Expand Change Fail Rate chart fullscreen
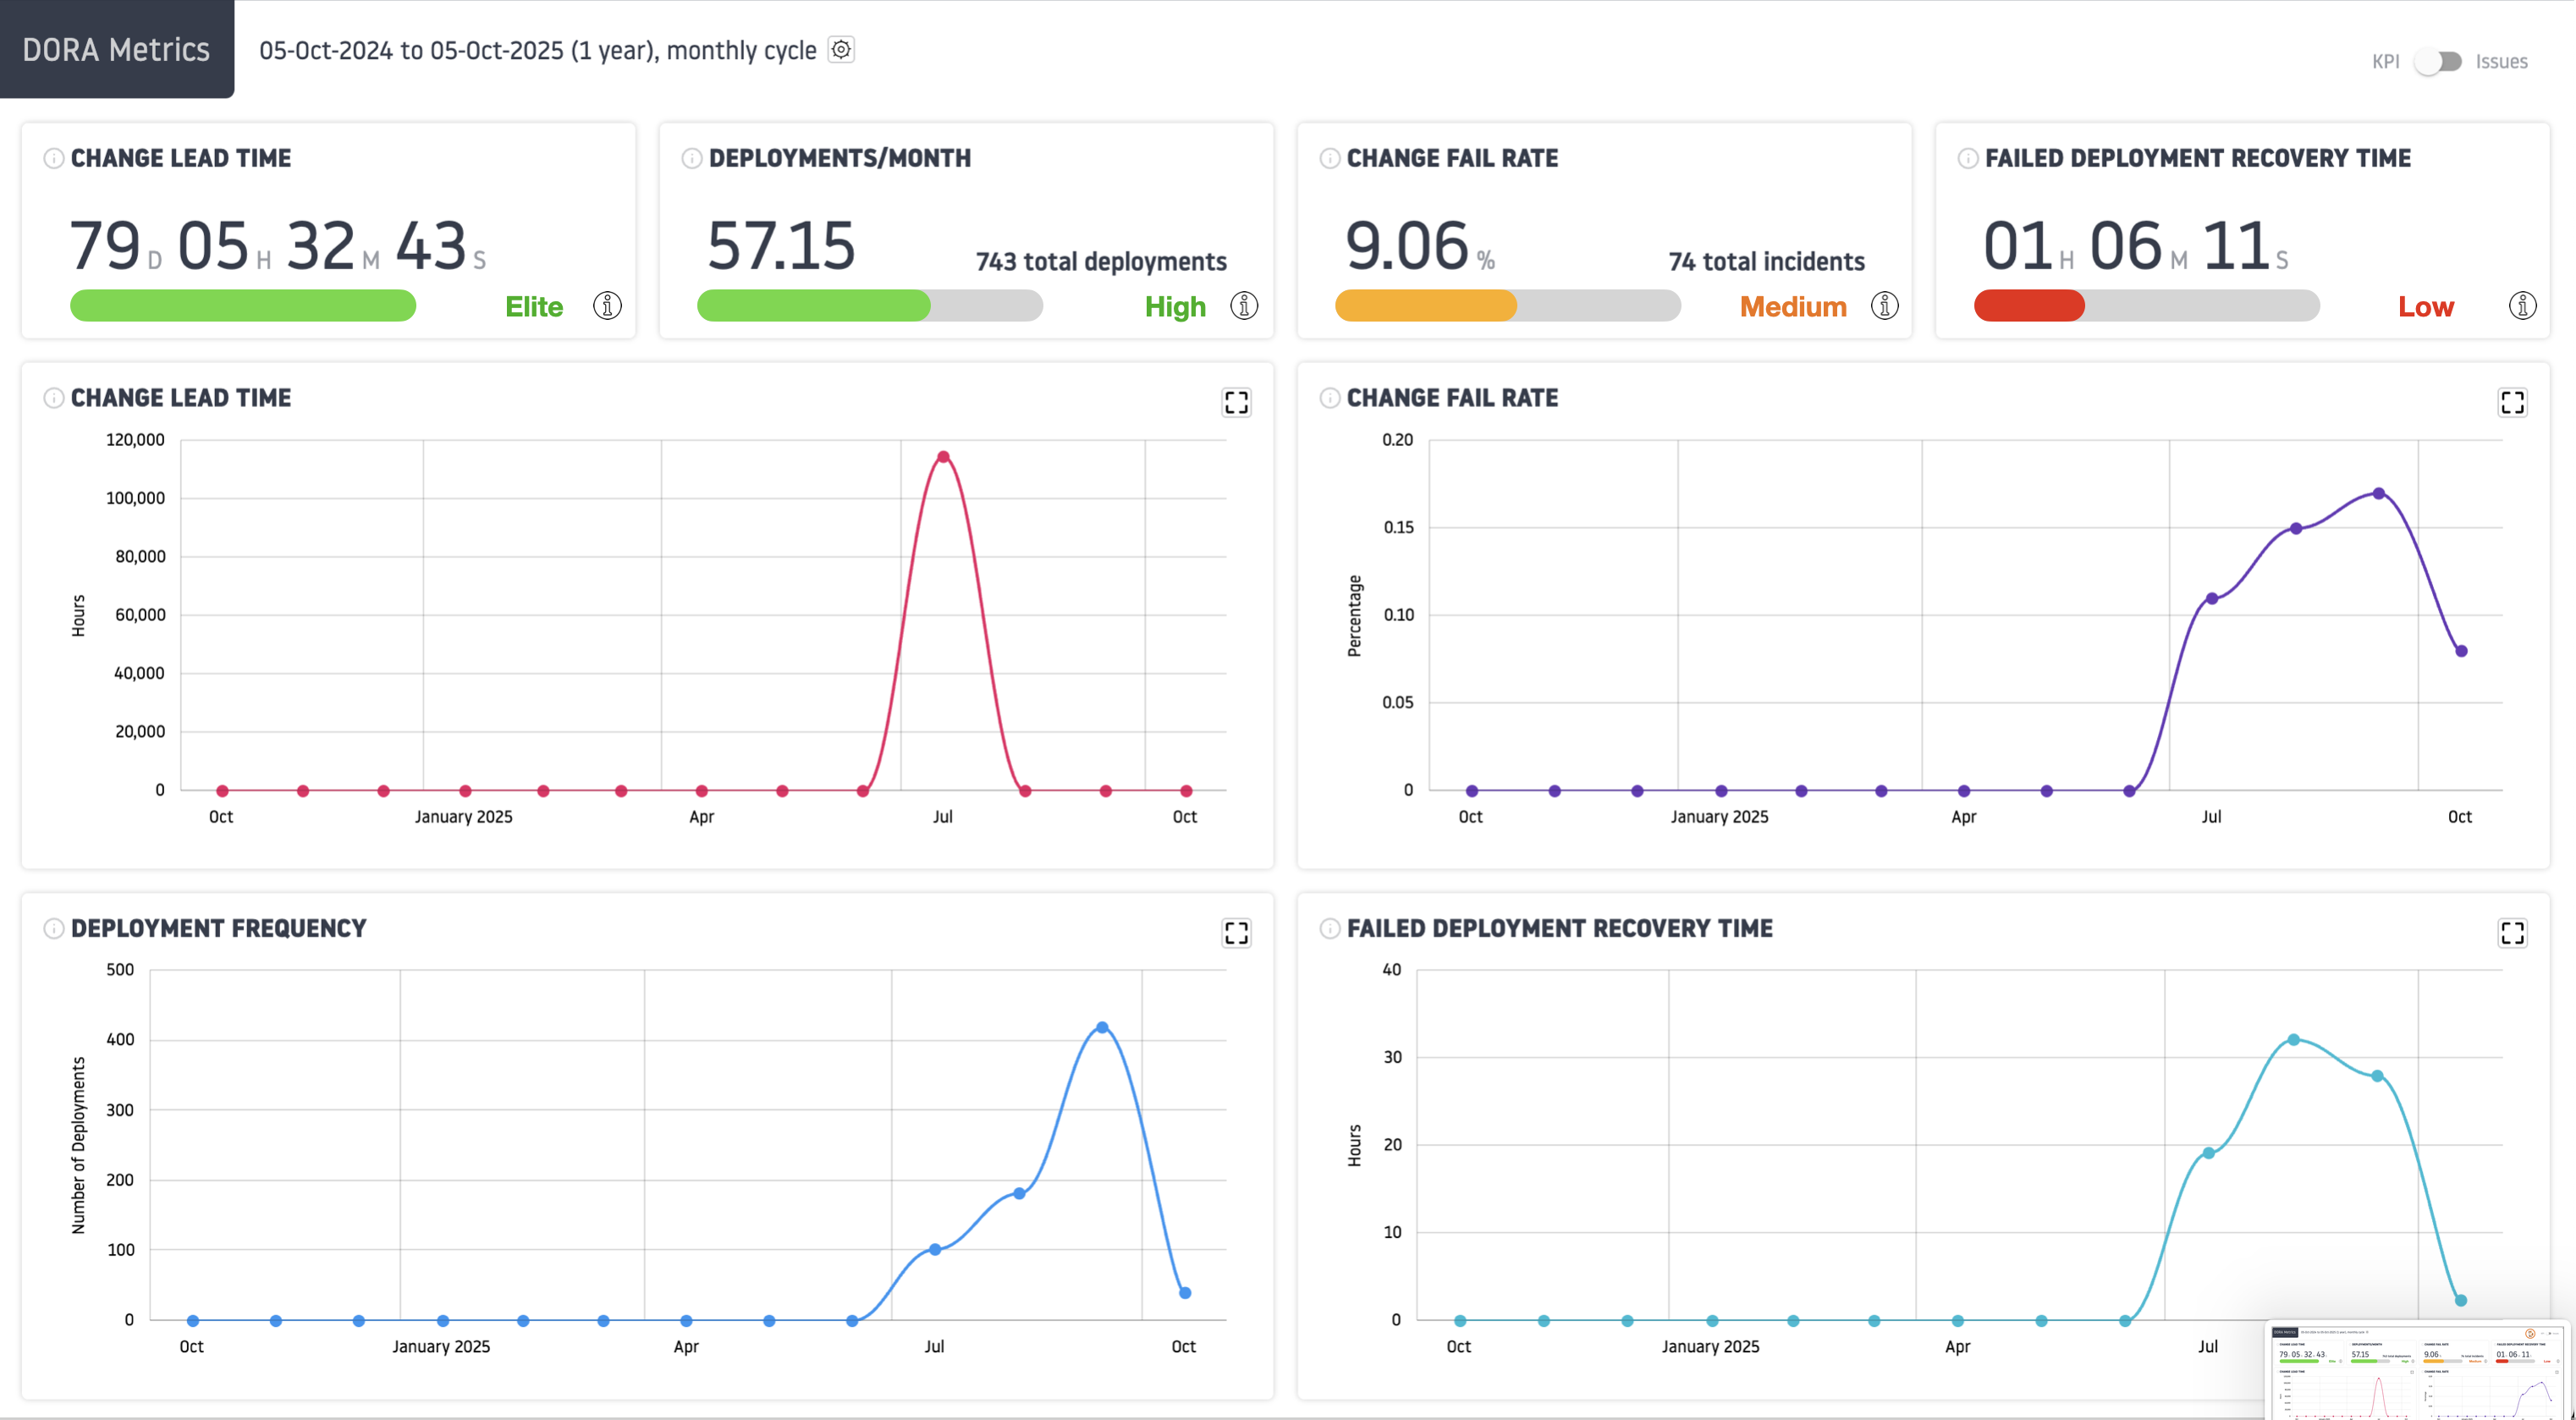Image resolution: width=2576 pixels, height=1420 pixels. pyautogui.click(x=2512, y=402)
